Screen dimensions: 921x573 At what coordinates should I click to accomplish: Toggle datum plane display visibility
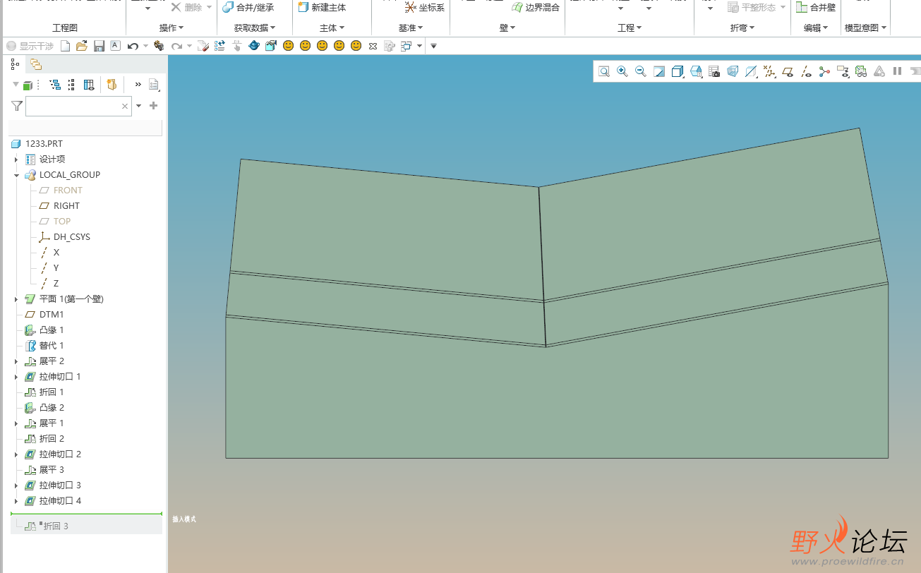[x=788, y=71]
